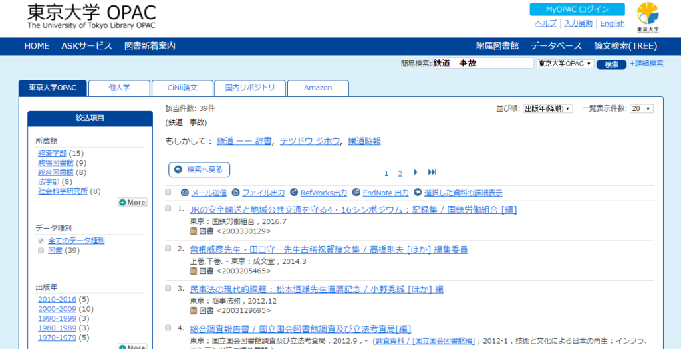Filter by 法学部 library
The height and width of the screenshot is (349, 681).
pyautogui.click(x=49, y=182)
